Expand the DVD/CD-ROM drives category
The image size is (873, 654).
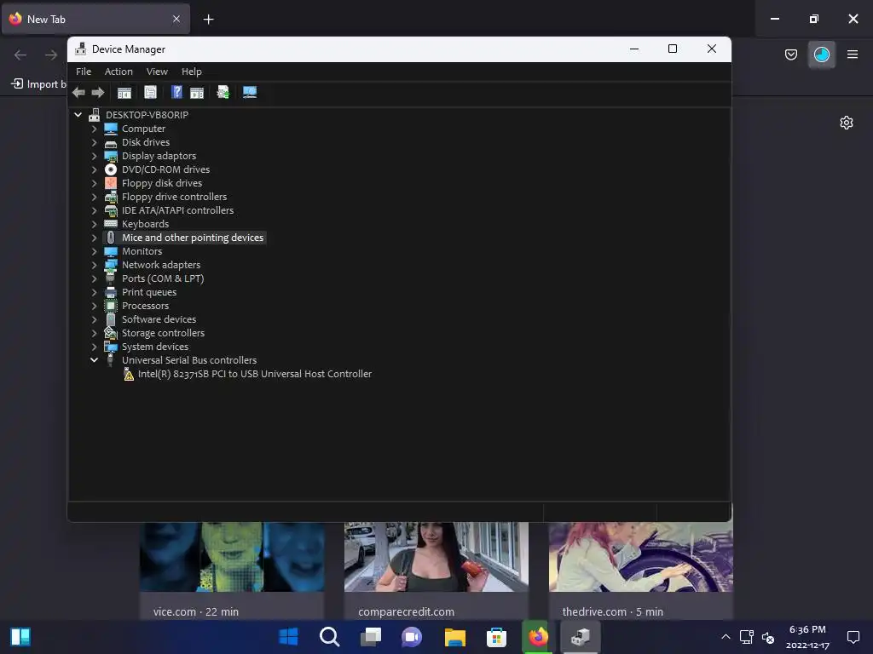tap(94, 169)
